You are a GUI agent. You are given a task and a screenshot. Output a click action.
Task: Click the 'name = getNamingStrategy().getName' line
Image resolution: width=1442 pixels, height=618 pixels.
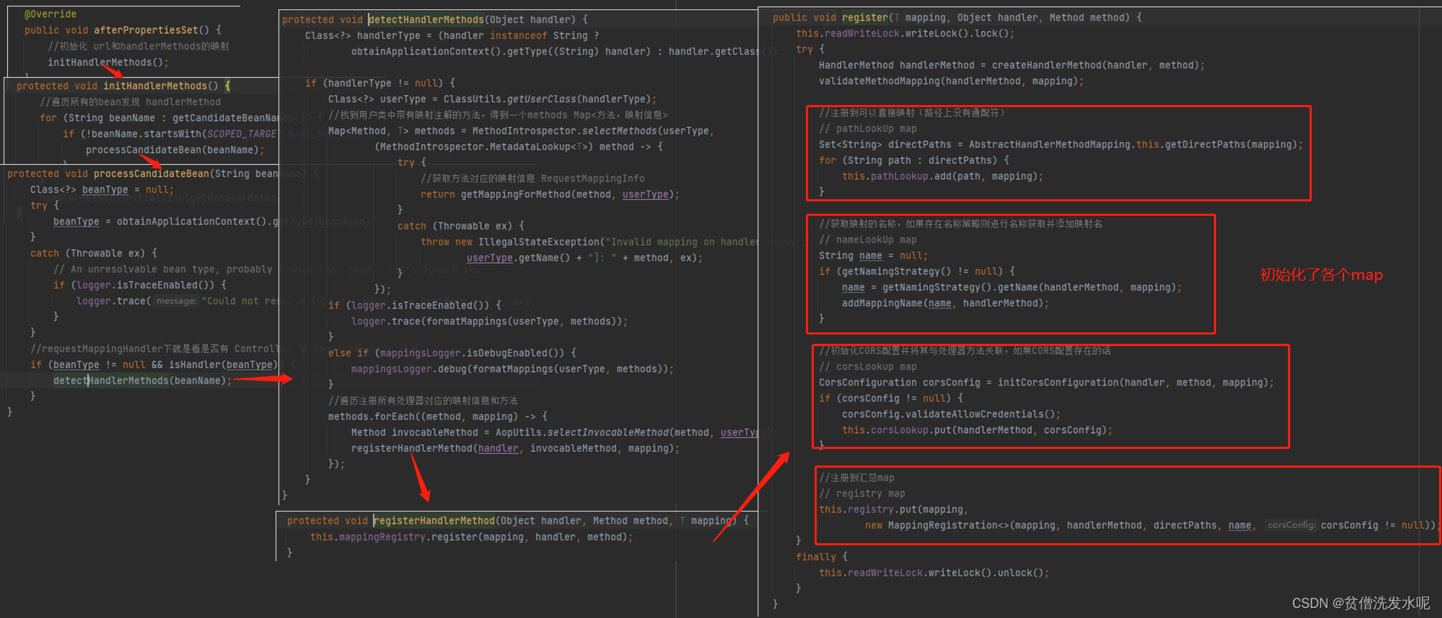[1012, 287]
